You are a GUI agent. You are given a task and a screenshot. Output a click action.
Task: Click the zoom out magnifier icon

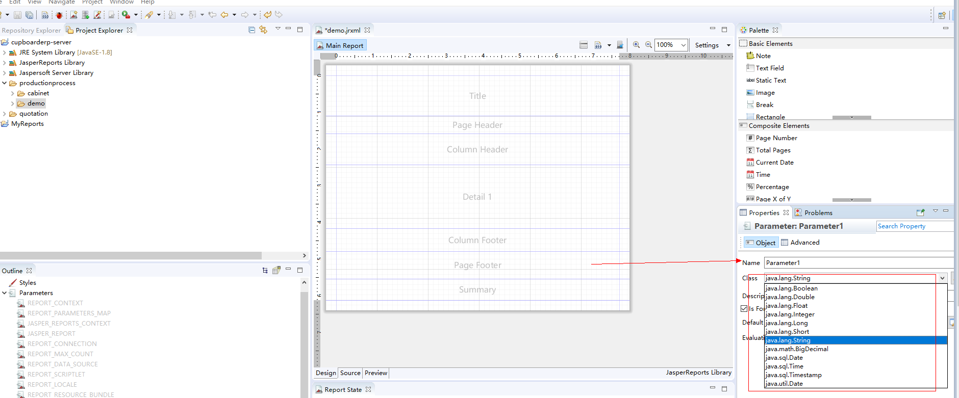(648, 45)
